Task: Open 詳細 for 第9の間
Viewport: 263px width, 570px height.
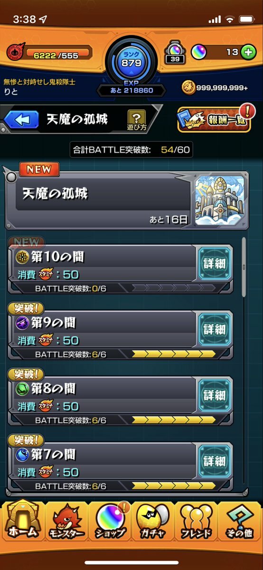Action: pyautogui.click(x=214, y=329)
